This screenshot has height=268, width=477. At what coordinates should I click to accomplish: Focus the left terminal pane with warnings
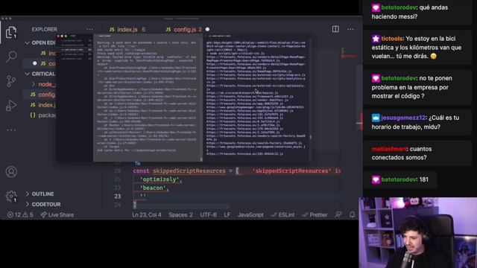coord(148,98)
